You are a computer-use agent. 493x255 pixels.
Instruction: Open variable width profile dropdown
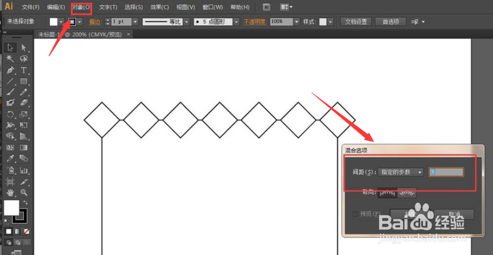point(187,22)
